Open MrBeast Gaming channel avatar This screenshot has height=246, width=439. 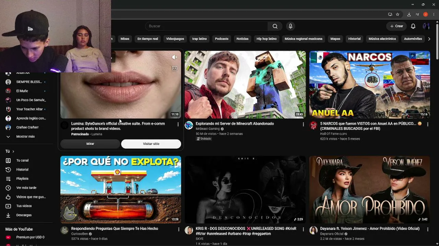(x=189, y=125)
